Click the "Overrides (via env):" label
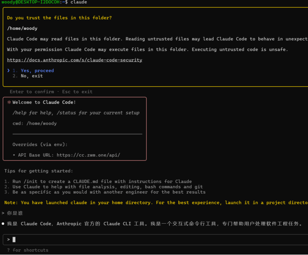 (40, 145)
